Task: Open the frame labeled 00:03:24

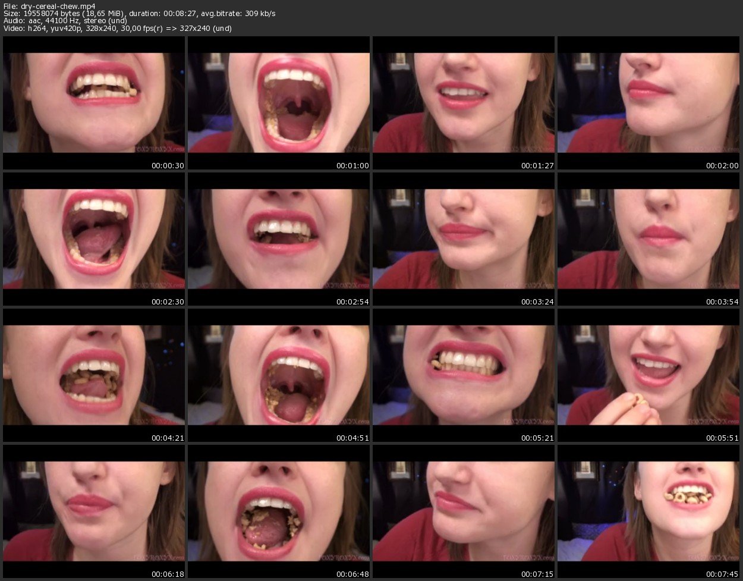Action: click(x=464, y=239)
